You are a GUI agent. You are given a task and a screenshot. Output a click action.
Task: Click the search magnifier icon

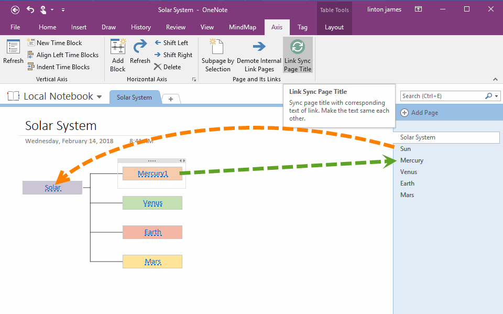tap(488, 96)
